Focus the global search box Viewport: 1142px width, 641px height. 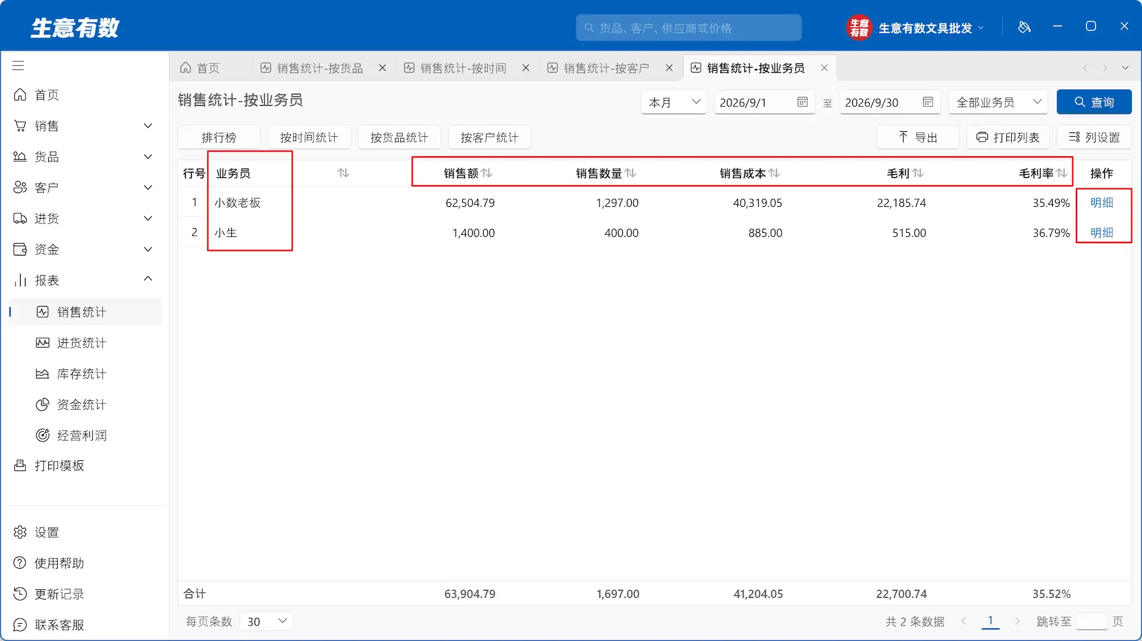(x=689, y=28)
